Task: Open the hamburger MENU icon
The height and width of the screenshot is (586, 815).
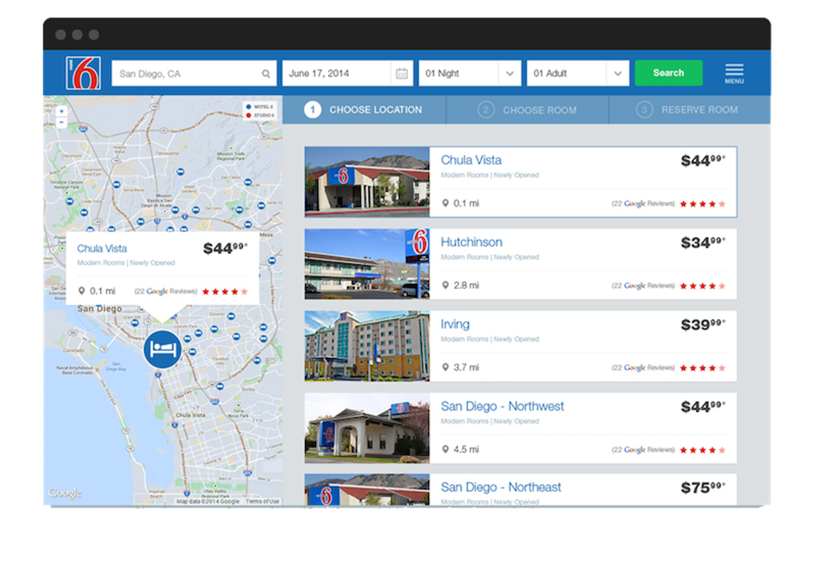Action: point(734,73)
